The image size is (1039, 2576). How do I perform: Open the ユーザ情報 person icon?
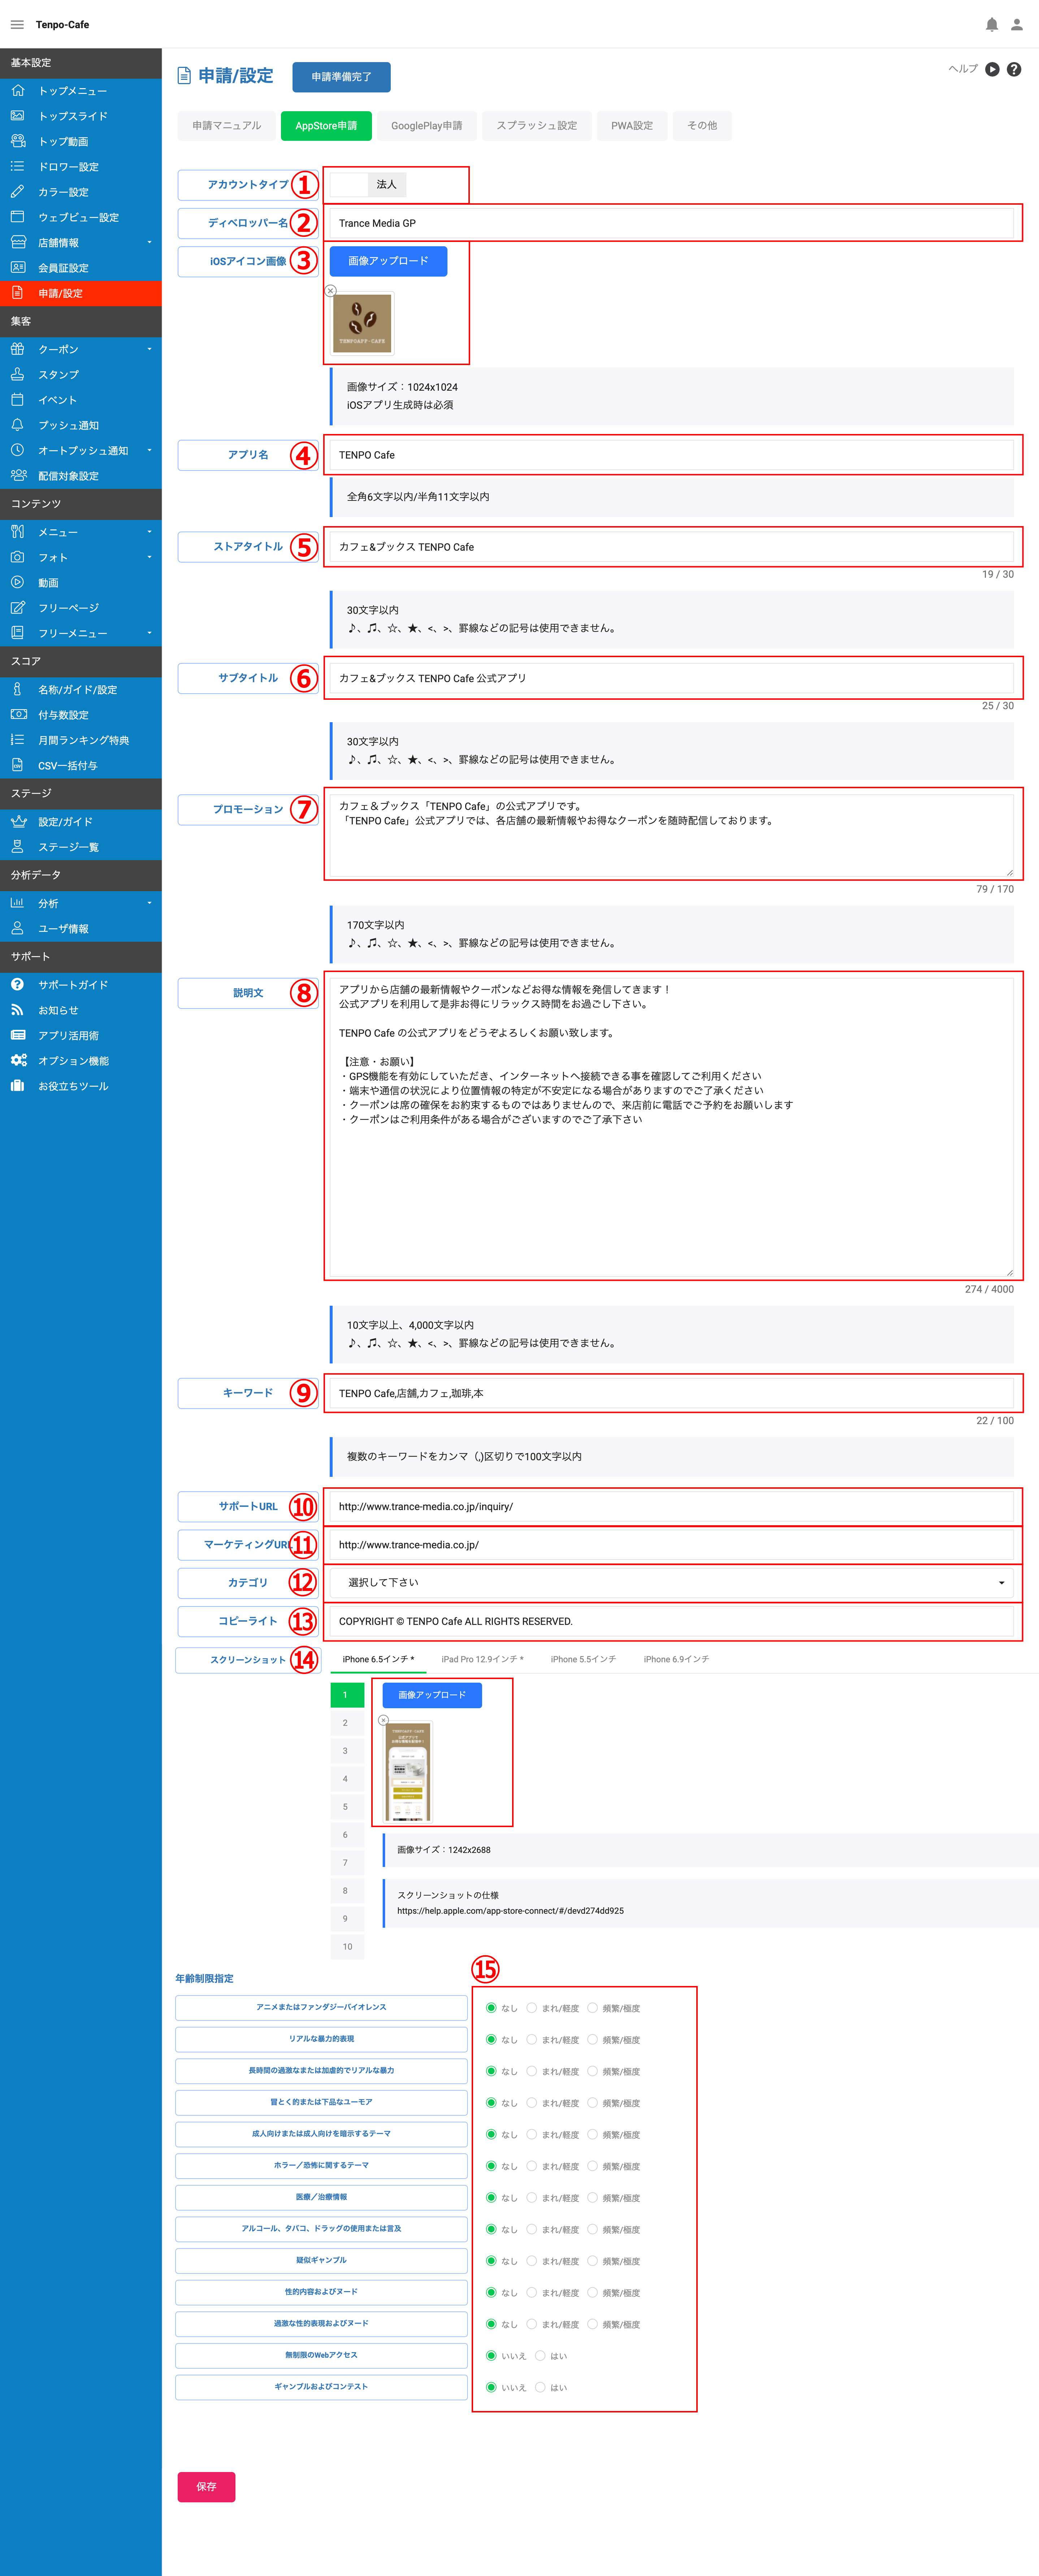(x=17, y=928)
